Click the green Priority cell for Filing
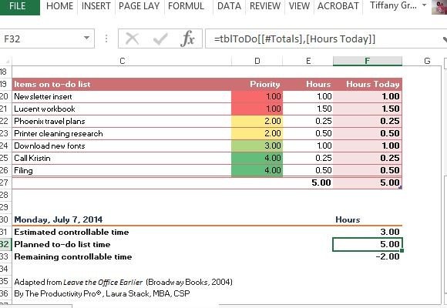 pos(257,170)
